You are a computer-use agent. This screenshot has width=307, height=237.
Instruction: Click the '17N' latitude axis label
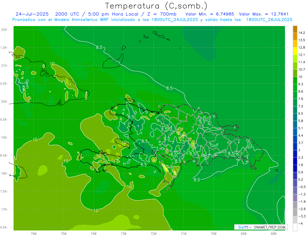pos(4,210)
